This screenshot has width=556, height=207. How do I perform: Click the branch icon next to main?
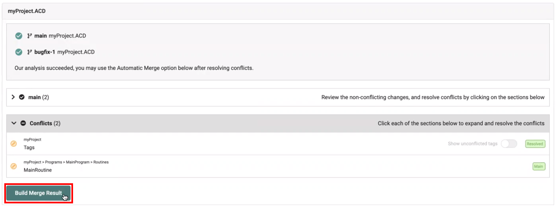point(29,36)
